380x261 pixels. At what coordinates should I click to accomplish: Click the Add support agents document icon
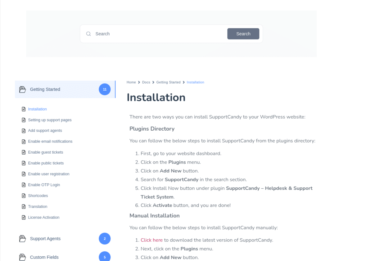point(24,131)
